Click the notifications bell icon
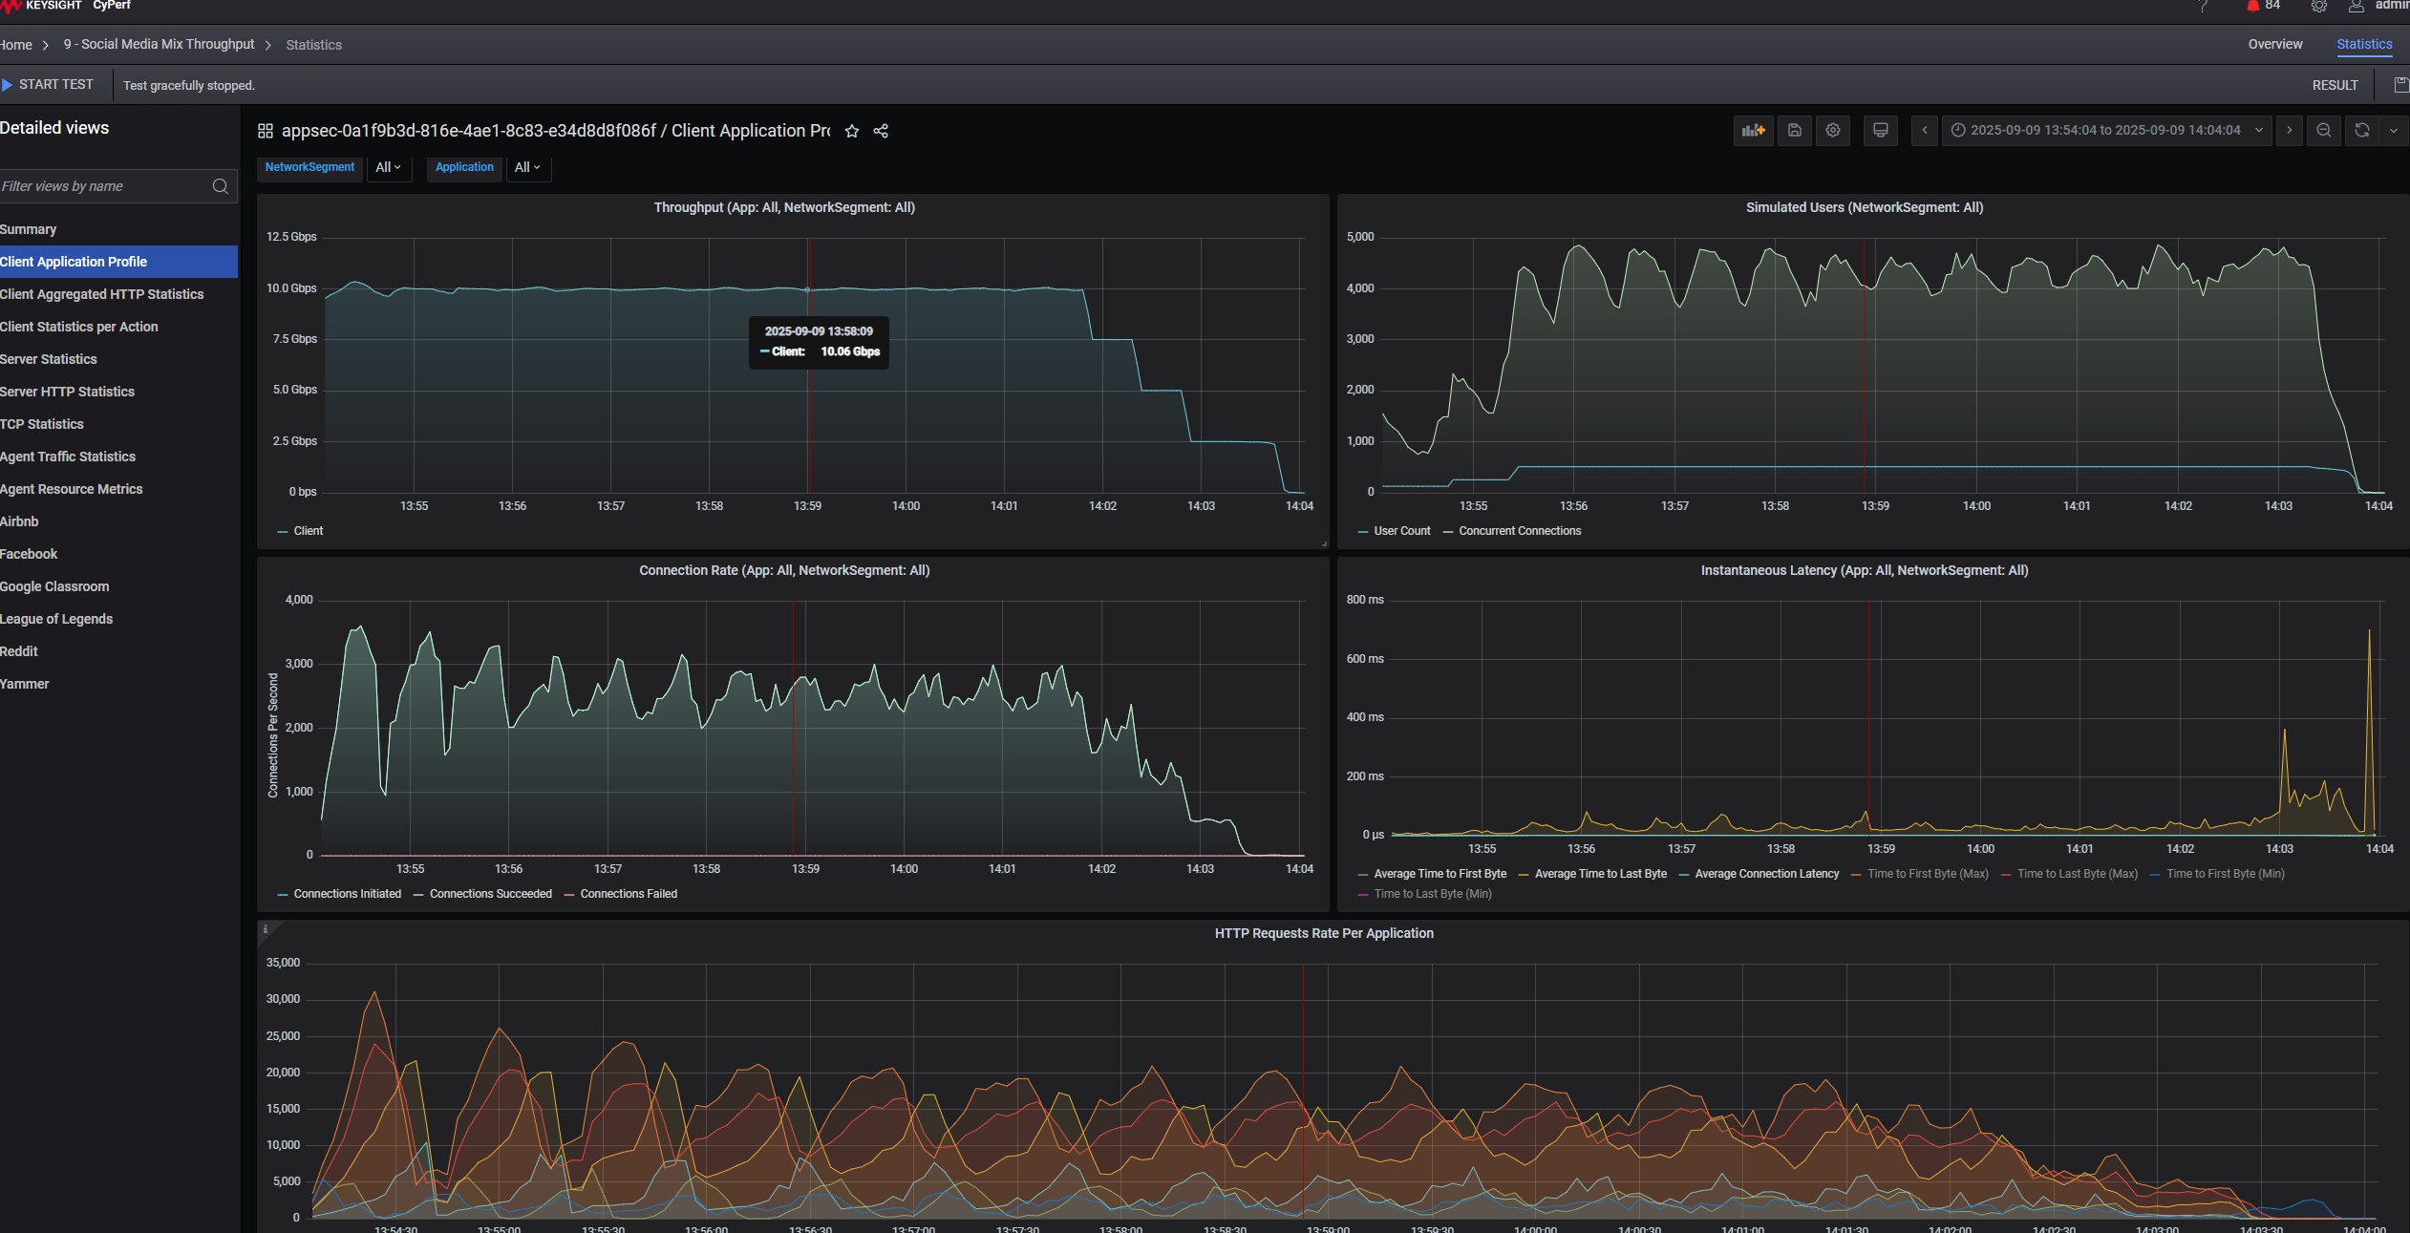Screen dimensions: 2410x1233 pos(2252,7)
